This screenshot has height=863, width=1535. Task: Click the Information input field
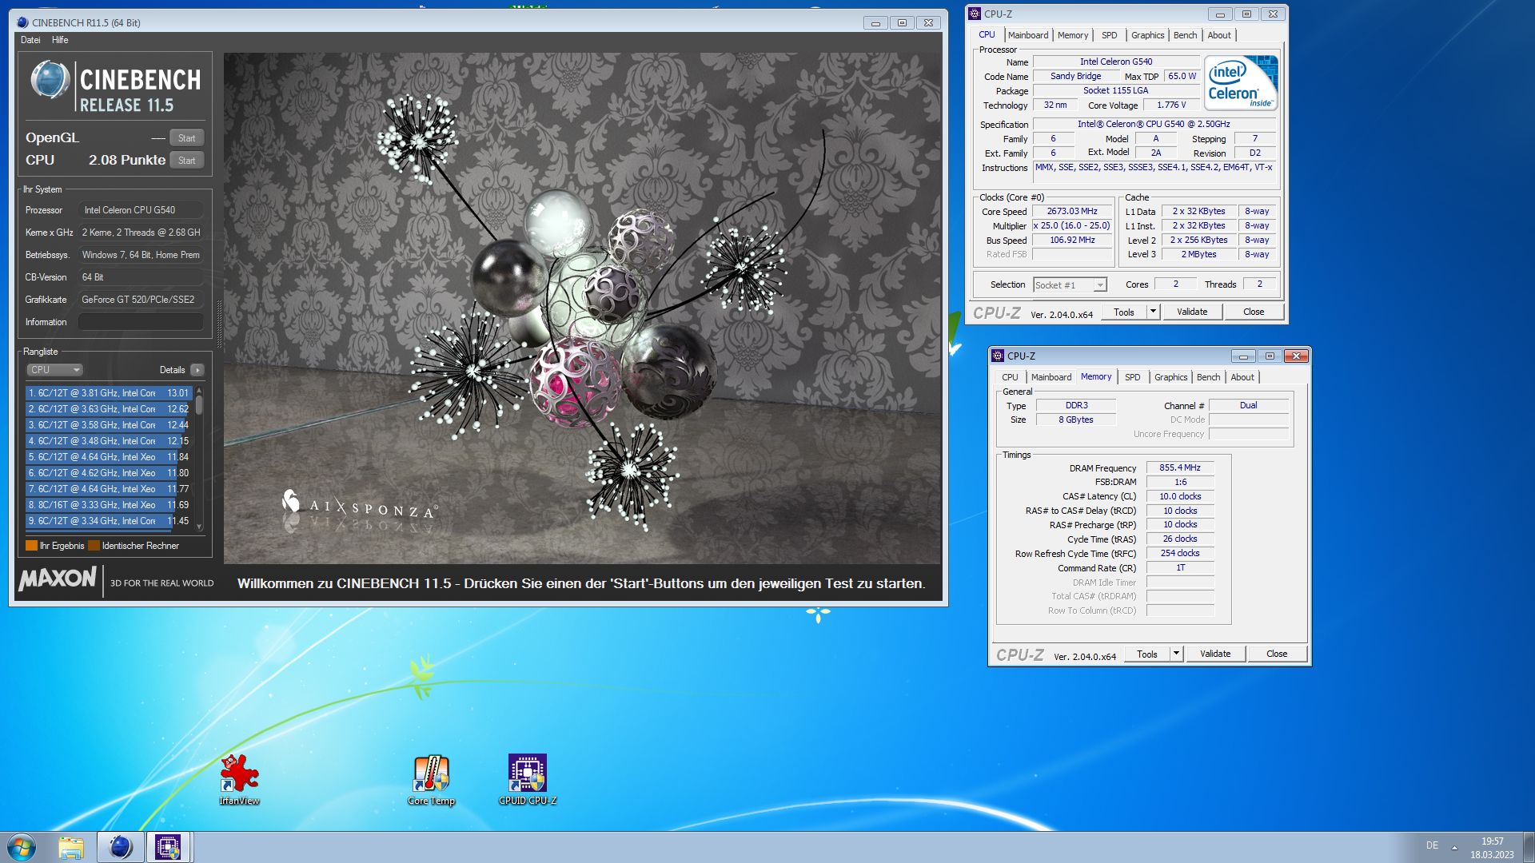(x=141, y=322)
